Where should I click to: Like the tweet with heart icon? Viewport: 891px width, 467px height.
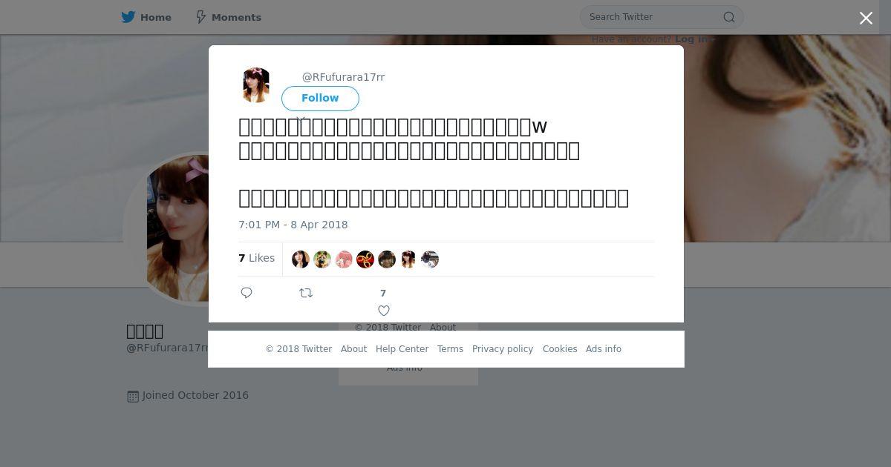pyautogui.click(x=384, y=311)
